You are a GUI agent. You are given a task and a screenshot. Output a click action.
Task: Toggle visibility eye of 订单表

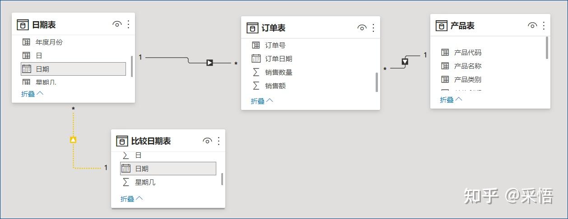(x=362, y=28)
